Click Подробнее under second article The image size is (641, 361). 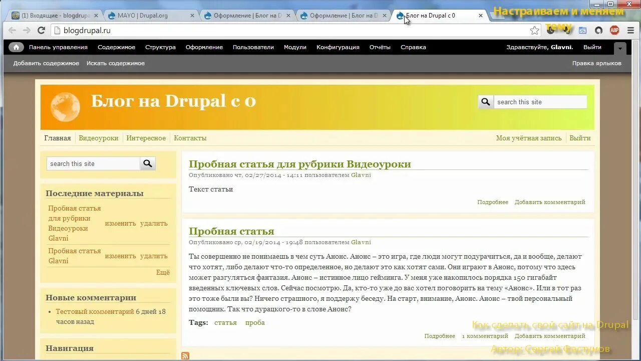click(440, 336)
